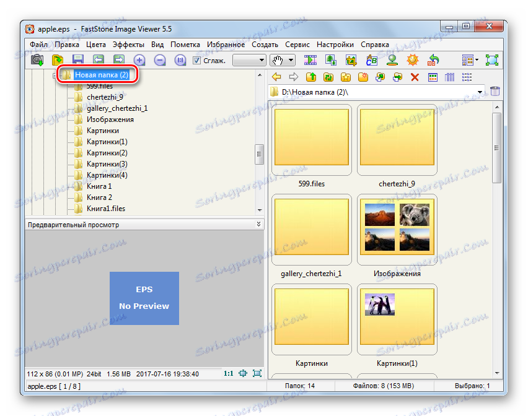Click the folder tree scrollbar down arrow
This screenshot has width=528, height=416.
pos(259,210)
